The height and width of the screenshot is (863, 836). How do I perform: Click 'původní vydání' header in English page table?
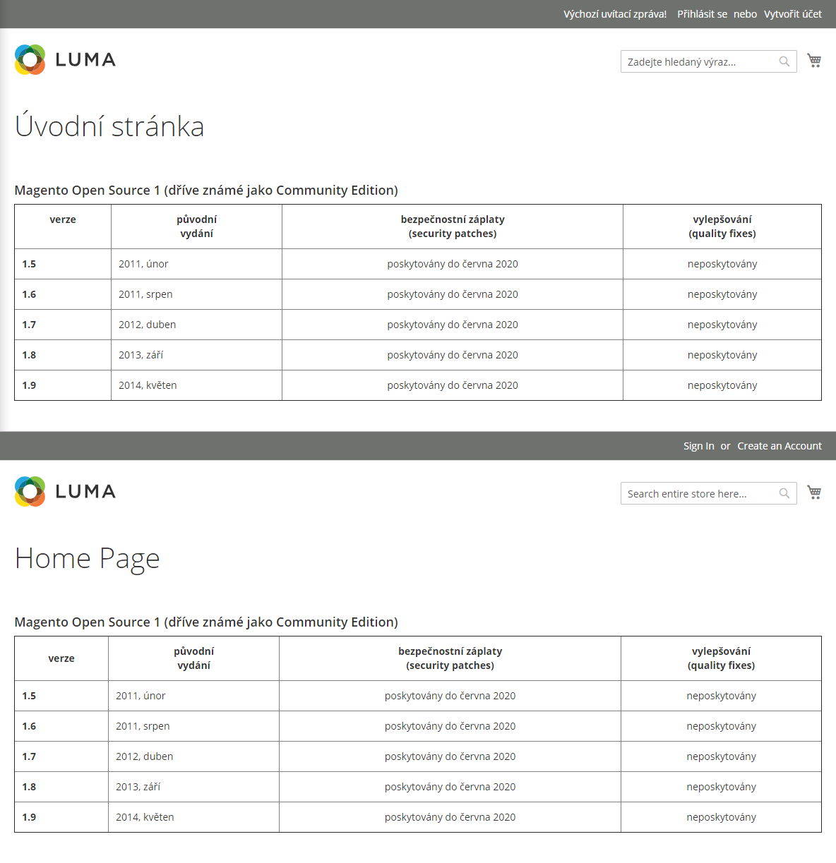(x=194, y=658)
